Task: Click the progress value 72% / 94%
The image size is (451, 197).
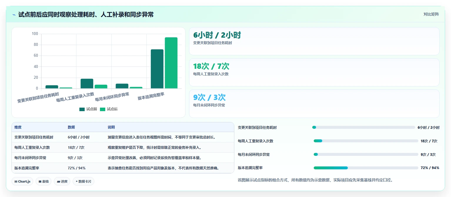Action: coord(430,168)
